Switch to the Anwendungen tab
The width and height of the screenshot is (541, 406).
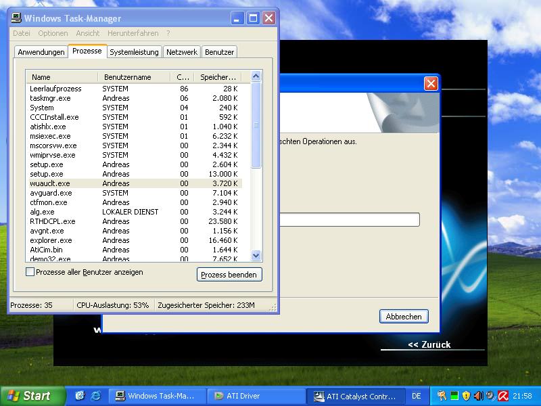pyautogui.click(x=41, y=52)
